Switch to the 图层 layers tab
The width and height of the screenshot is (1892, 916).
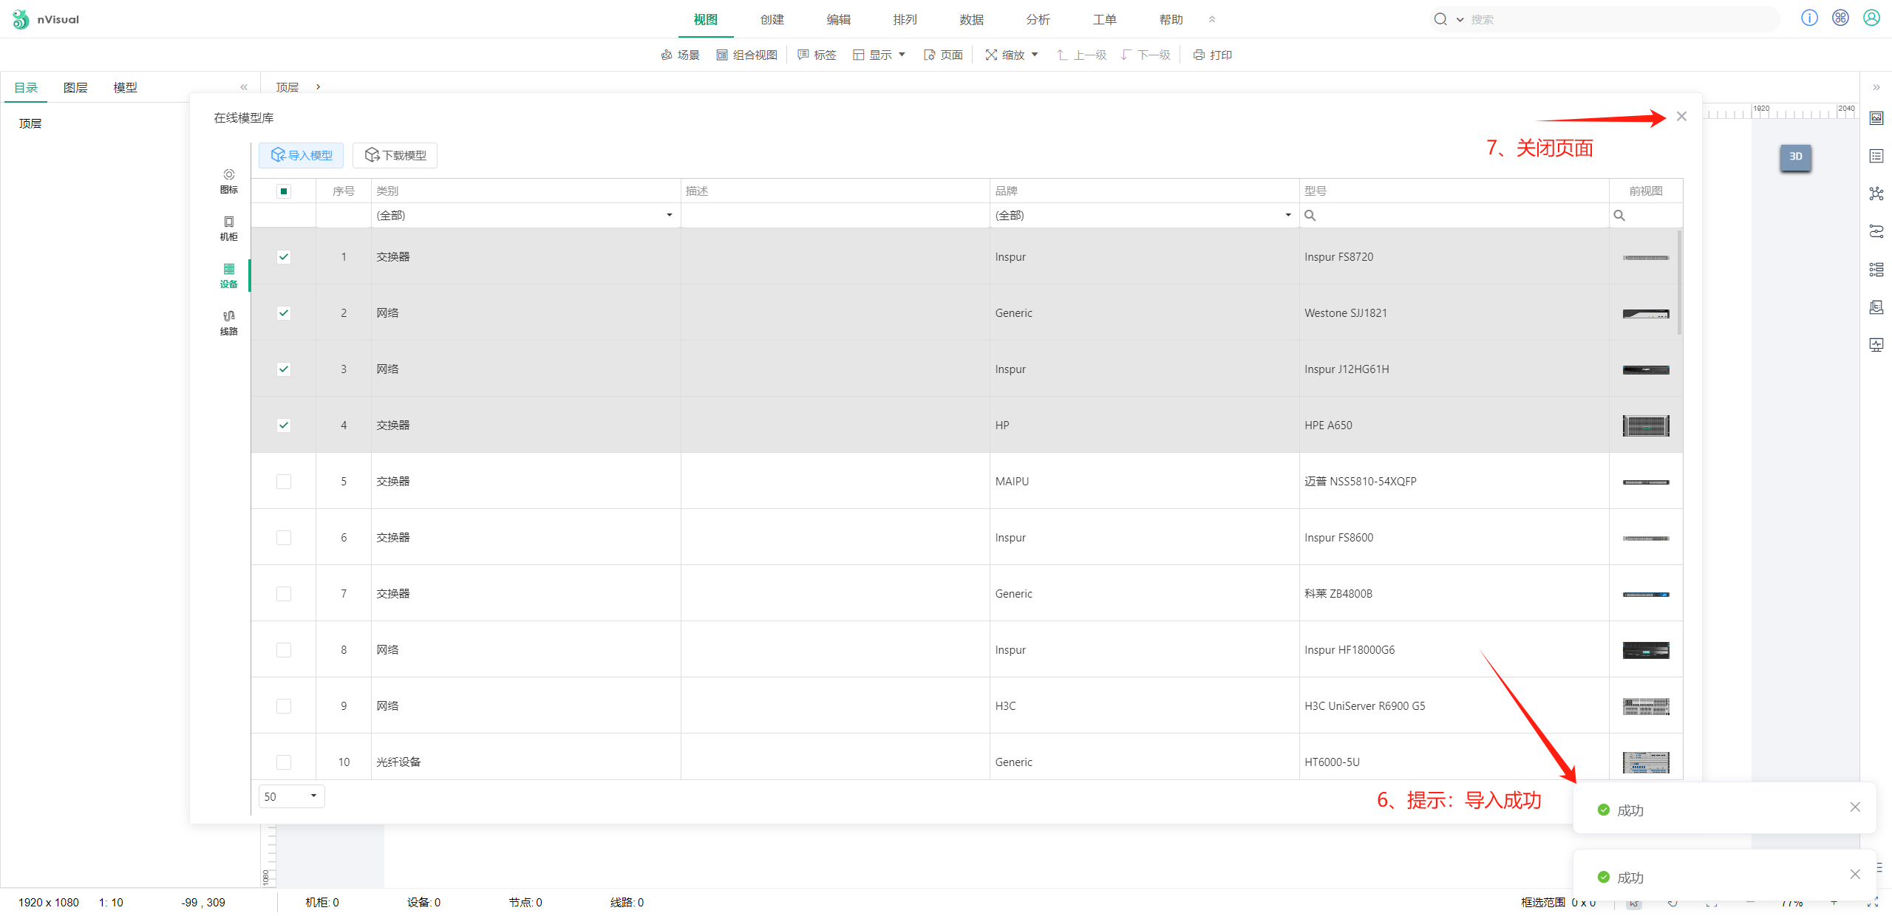[75, 87]
